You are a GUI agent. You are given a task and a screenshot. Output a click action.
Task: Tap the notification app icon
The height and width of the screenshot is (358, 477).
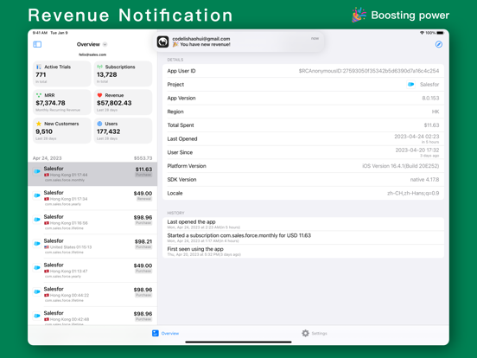point(162,42)
